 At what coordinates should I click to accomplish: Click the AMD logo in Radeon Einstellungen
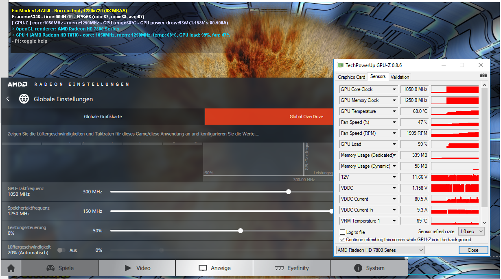[x=17, y=84]
